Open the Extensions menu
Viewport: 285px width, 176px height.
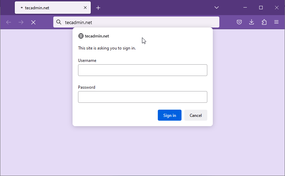(264, 22)
